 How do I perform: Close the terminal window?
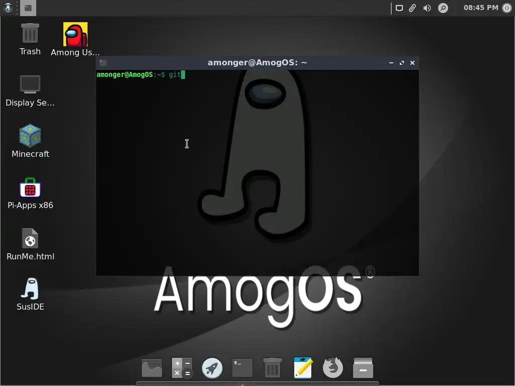coord(412,63)
